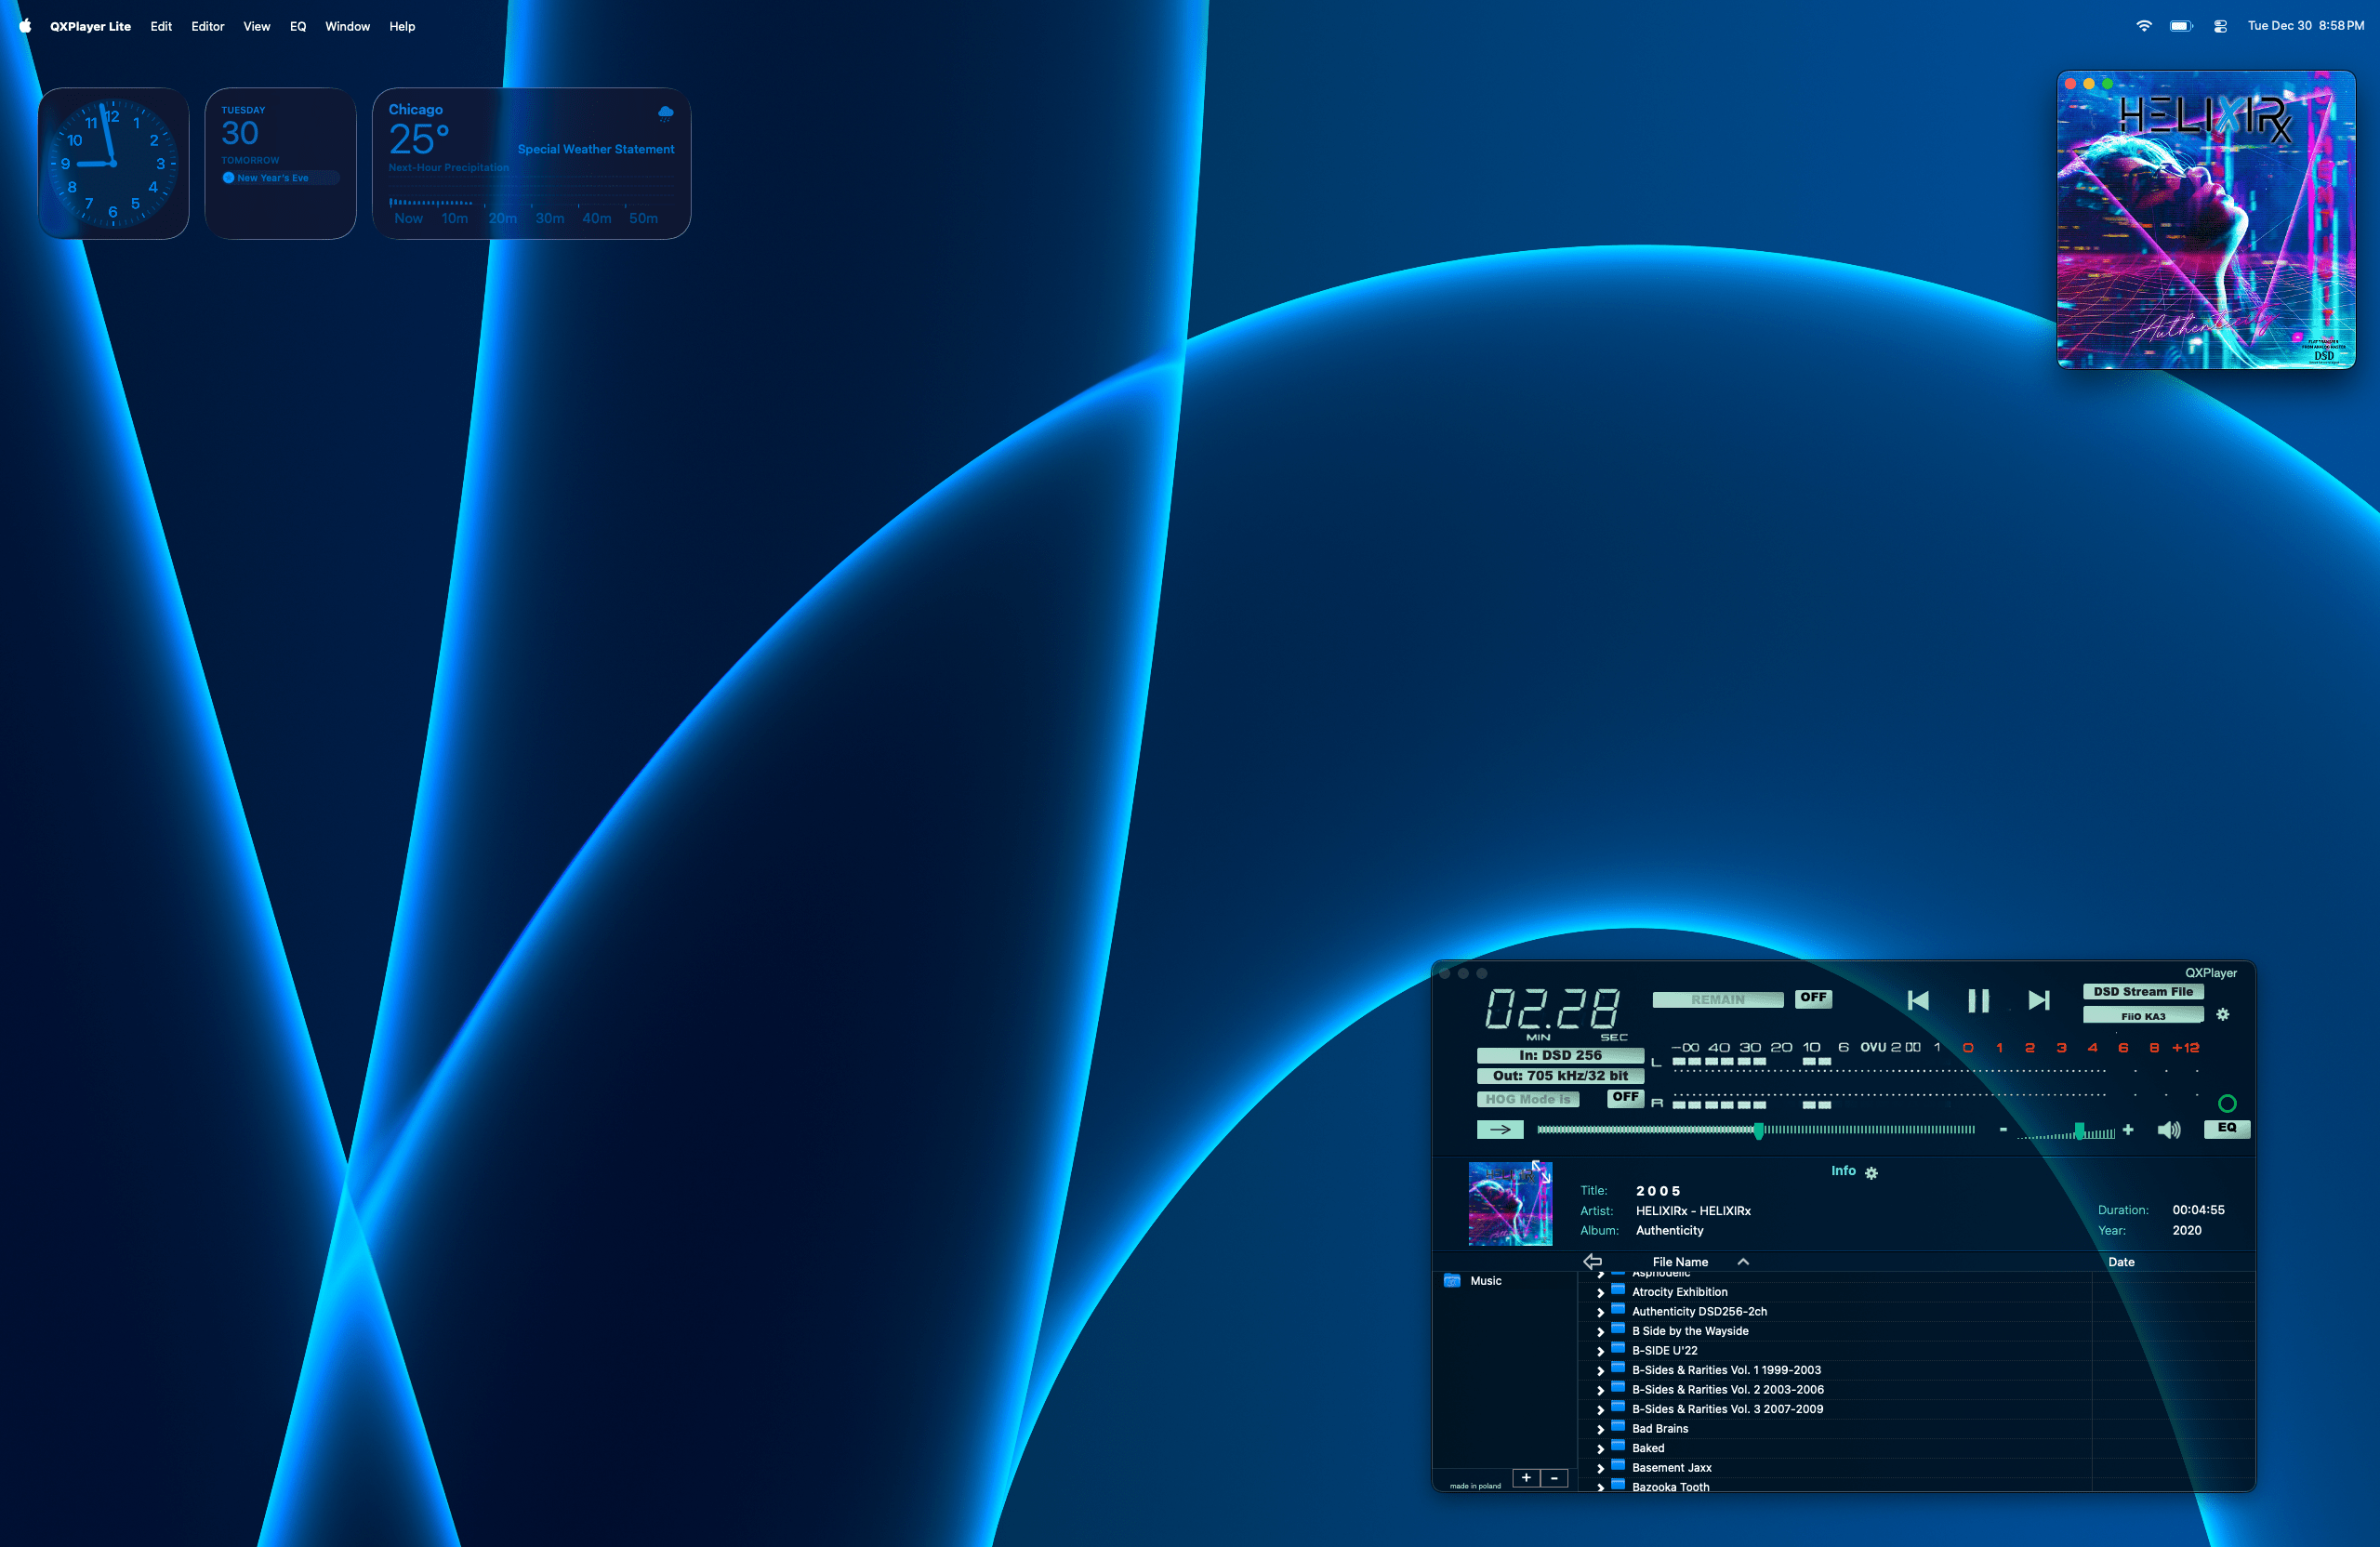Skip to the previous track

pos(1917,1001)
